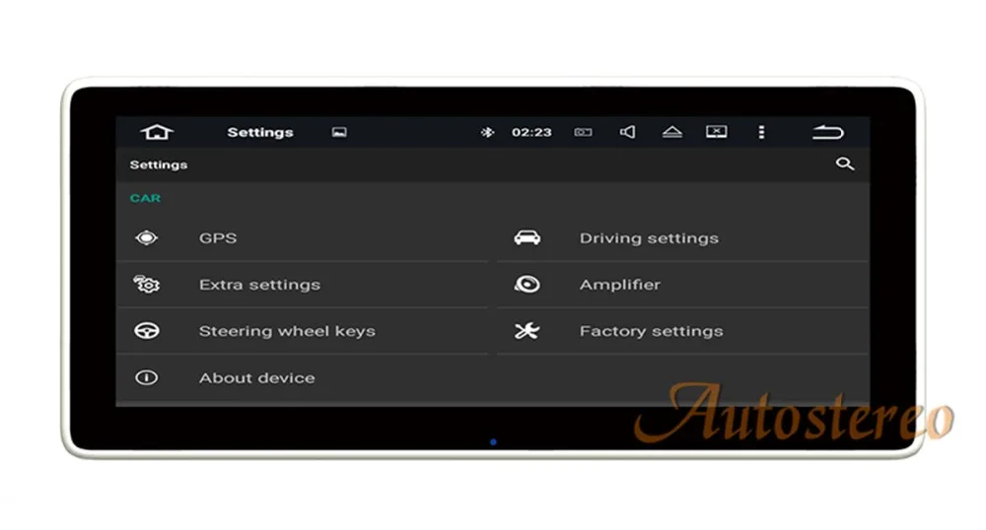Tap the screen-off display icon
Image resolution: width=986 pixels, height=530 pixels.
pos(716,132)
